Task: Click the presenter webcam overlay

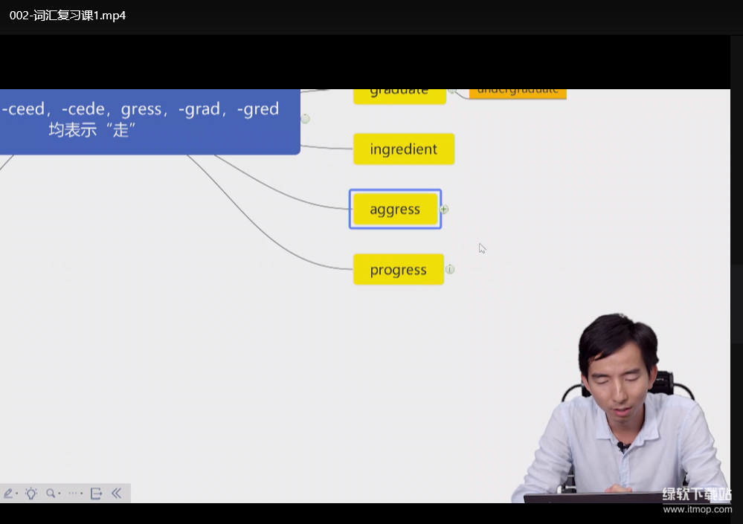Action: click(x=621, y=416)
